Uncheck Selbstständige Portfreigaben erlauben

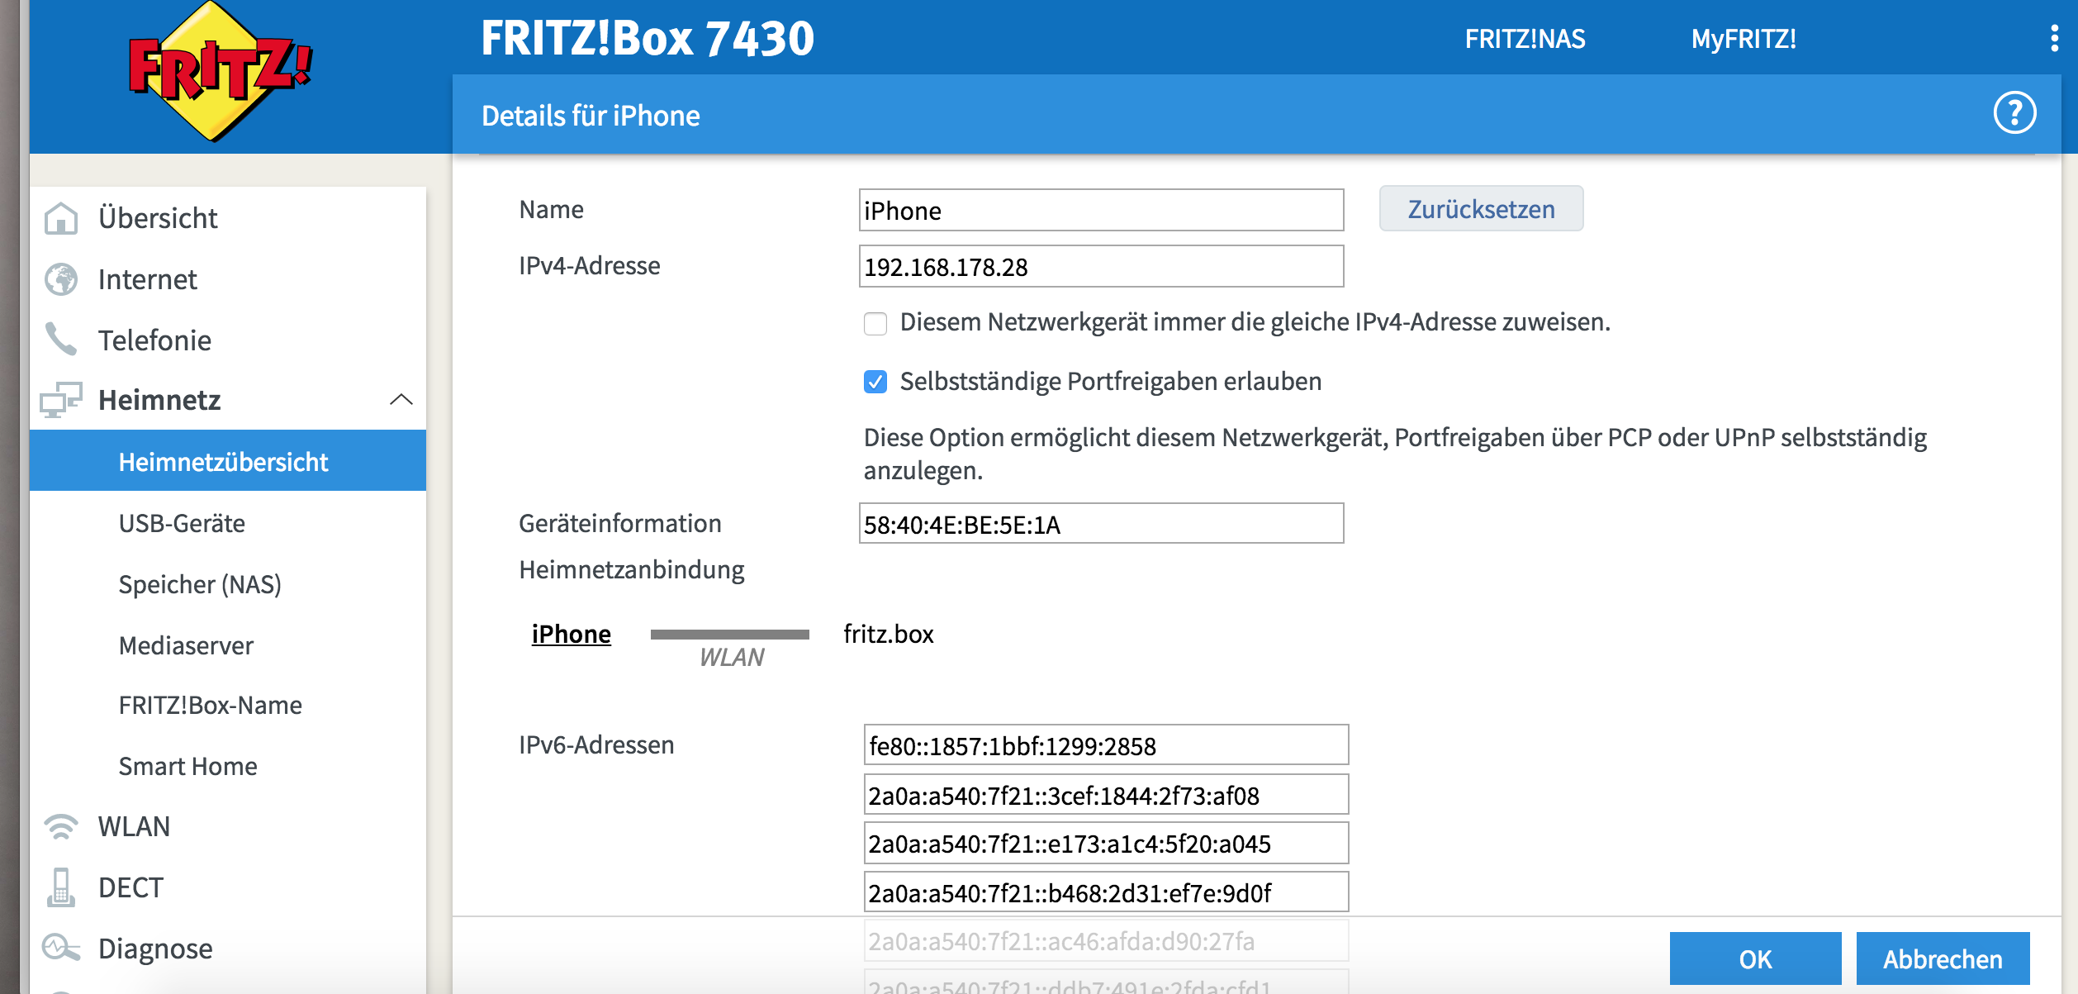tap(875, 382)
